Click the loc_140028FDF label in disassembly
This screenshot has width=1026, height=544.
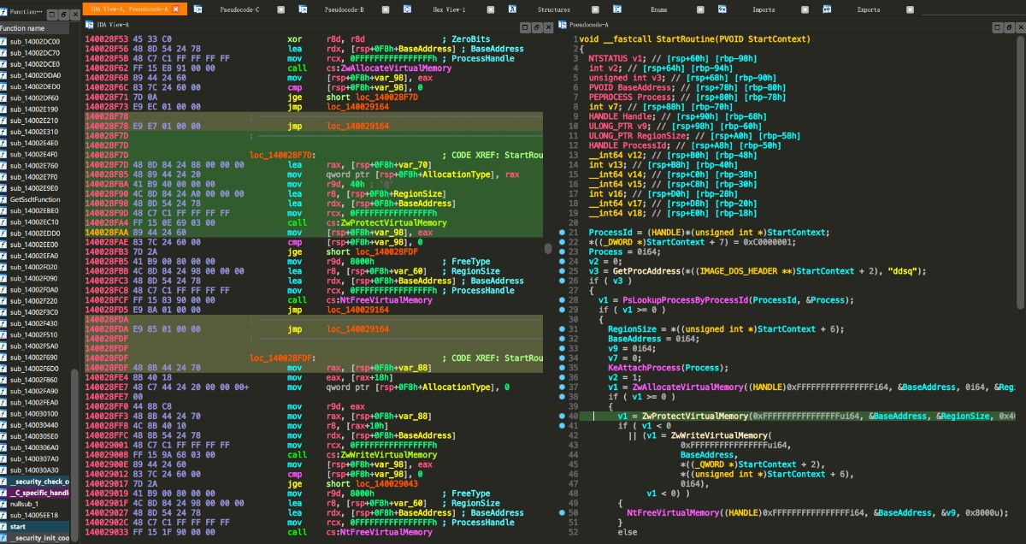281,358
